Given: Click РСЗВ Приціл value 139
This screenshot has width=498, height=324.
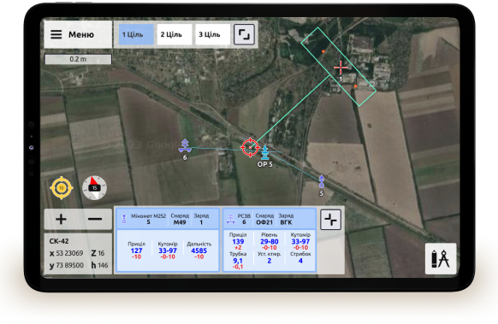Looking at the screenshot, I should tap(238, 241).
